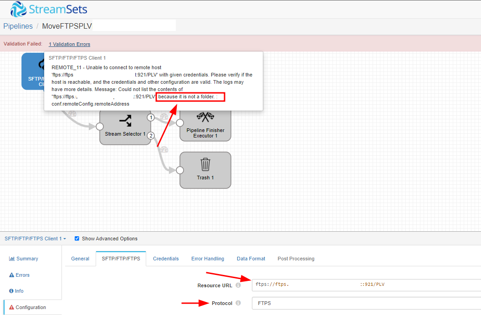
Task: Click the gauge icon on the stream to Finisher
Action: point(164,117)
